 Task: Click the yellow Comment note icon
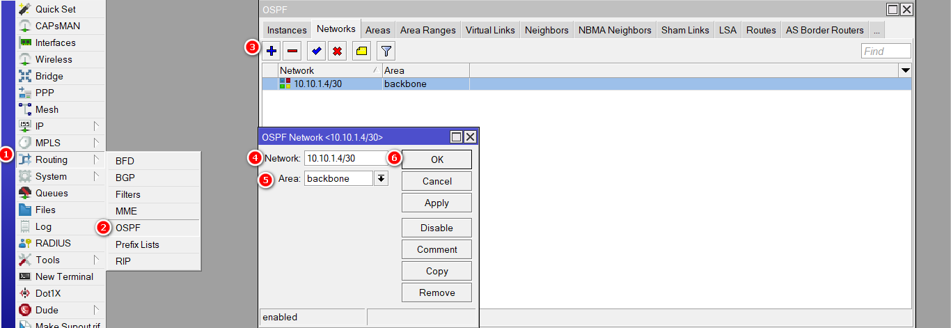(x=361, y=51)
